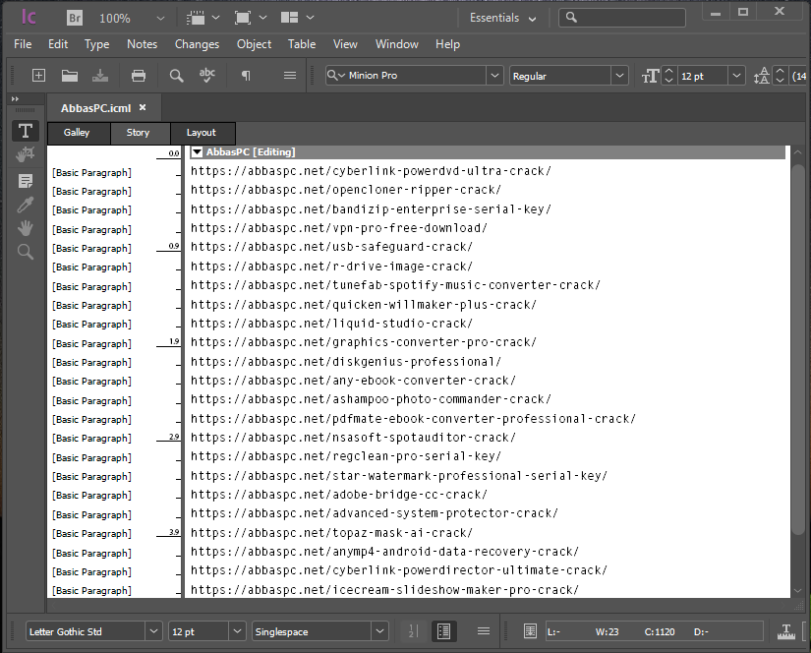Select the Zoom tool in the toolbox
This screenshot has width=811, height=653.
[26, 252]
